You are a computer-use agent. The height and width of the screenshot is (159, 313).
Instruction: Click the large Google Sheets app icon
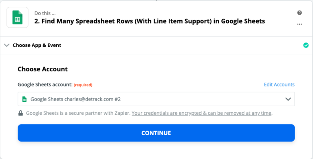[18, 17]
